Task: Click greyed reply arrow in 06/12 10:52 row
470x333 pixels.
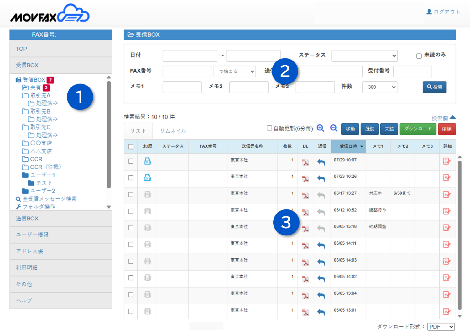Action: point(321,212)
